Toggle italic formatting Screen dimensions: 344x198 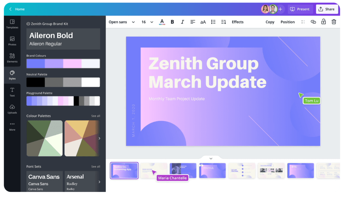coord(182,22)
